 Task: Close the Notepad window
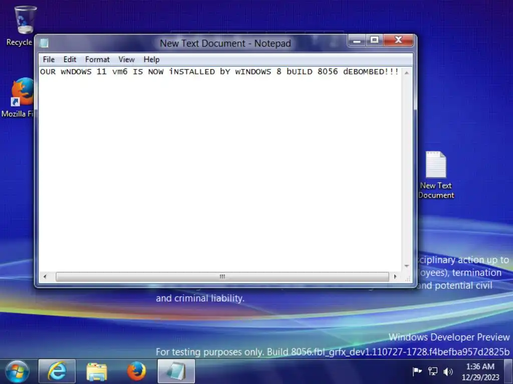(398, 40)
